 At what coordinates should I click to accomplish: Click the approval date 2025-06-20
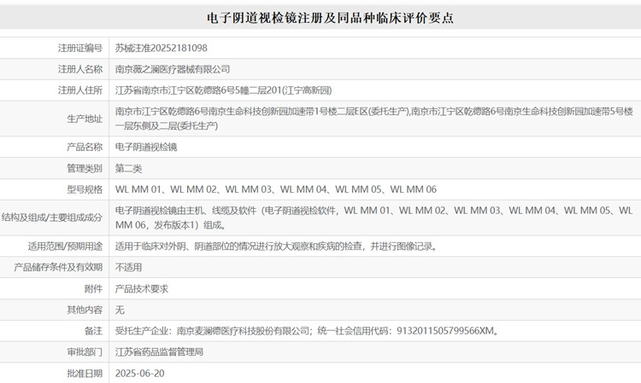pyautogui.click(x=139, y=373)
